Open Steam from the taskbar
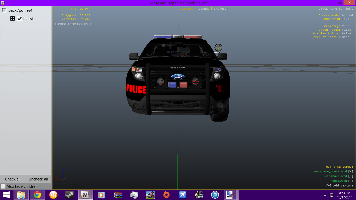 [x=69, y=195]
